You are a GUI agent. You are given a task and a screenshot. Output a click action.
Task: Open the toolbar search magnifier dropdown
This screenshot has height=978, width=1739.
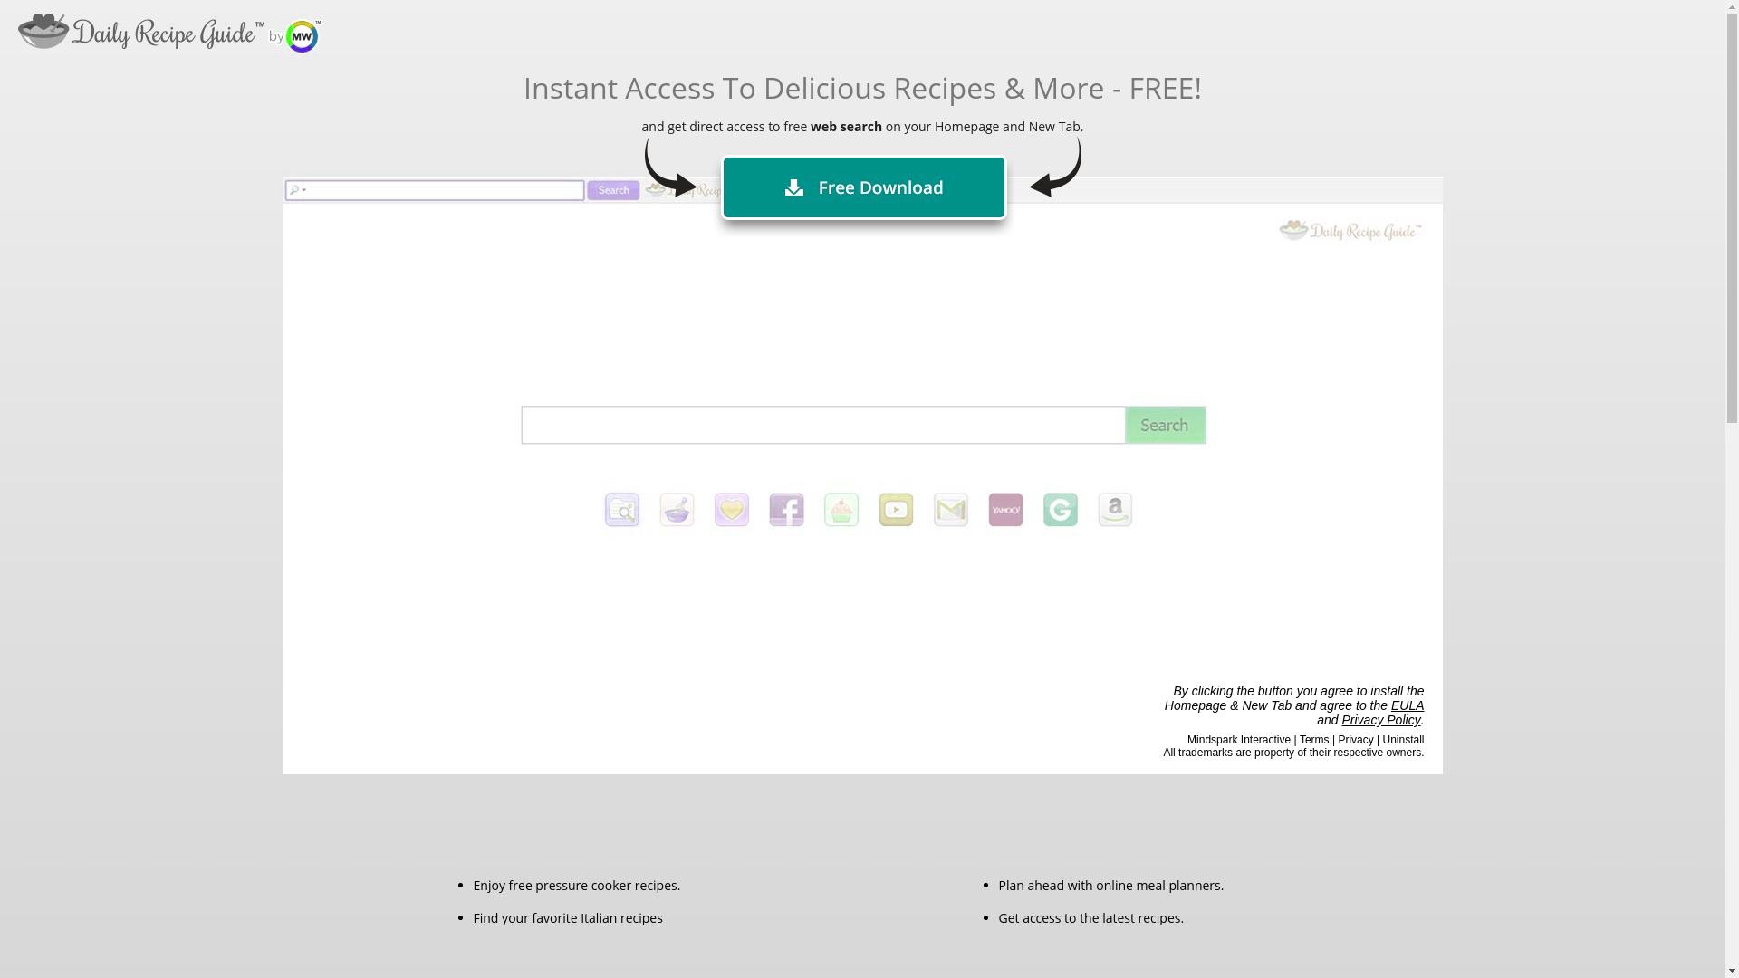(298, 190)
